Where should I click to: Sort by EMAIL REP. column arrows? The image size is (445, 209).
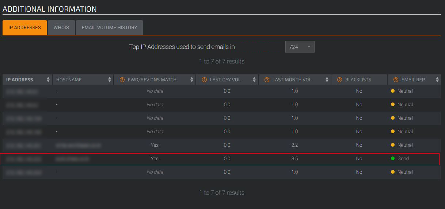click(437, 80)
